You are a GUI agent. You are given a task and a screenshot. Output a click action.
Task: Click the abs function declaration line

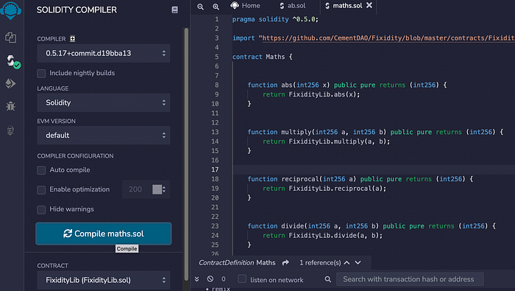click(x=347, y=85)
